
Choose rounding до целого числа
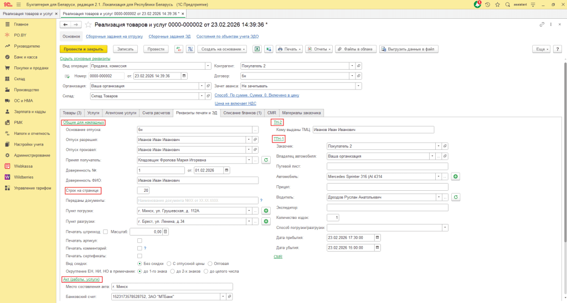pos(207,271)
